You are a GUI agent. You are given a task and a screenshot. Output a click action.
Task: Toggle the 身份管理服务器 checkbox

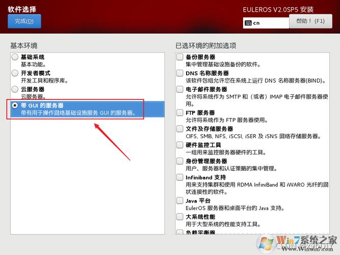[180, 161]
